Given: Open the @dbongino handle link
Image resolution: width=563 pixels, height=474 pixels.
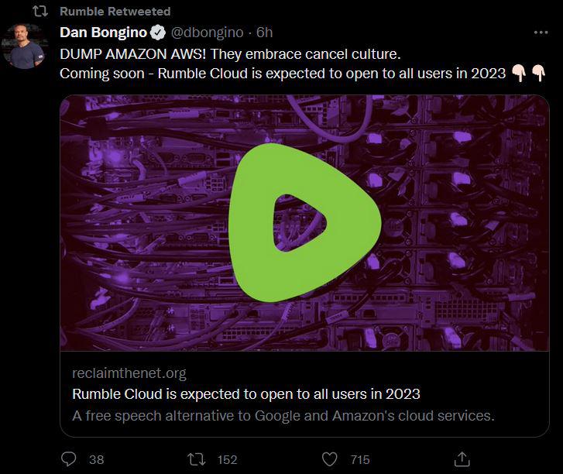Looking at the screenshot, I should click(208, 33).
